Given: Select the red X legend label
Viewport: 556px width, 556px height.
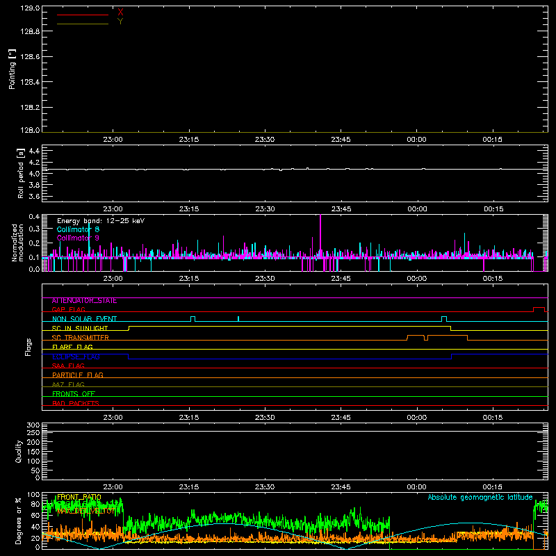Looking at the screenshot, I should click(120, 13).
